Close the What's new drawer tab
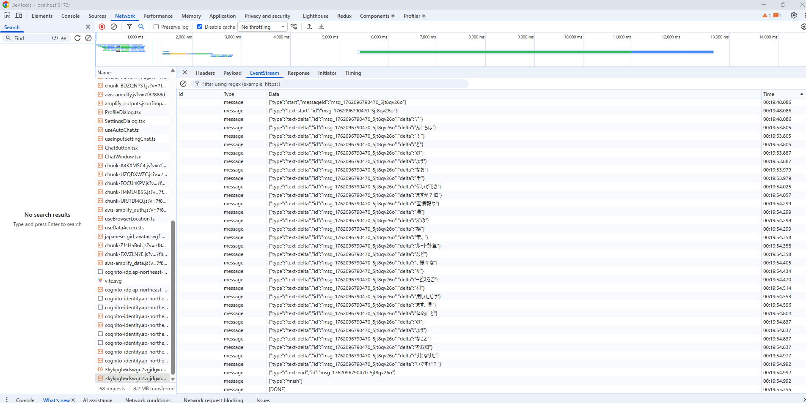This screenshot has width=806, height=403. tap(73, 400)
